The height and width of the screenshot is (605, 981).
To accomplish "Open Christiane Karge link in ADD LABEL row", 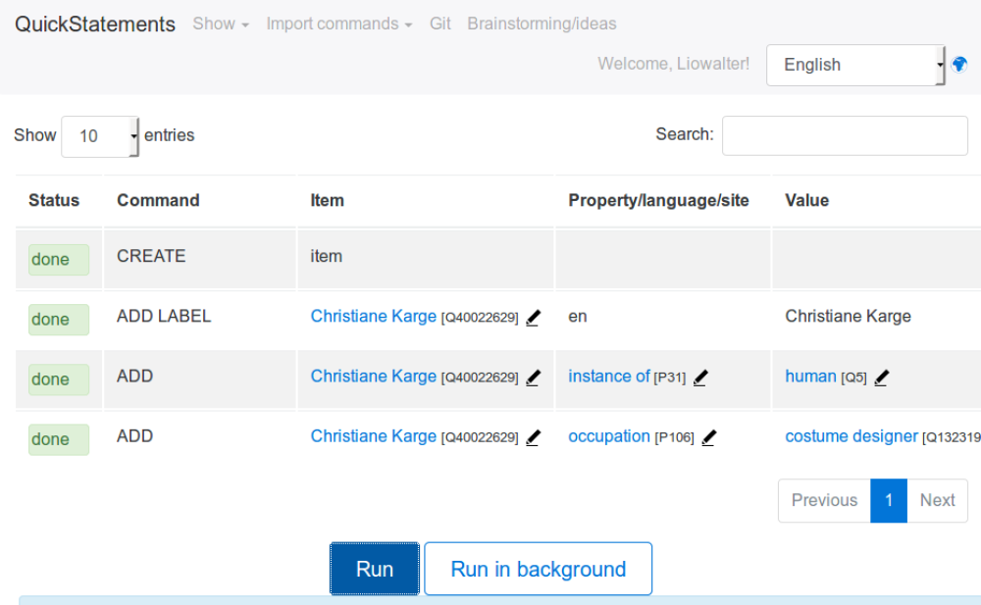I will tap(374, 317).
